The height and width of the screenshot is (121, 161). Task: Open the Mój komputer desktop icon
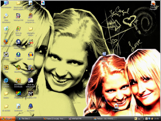pos(6,3)
